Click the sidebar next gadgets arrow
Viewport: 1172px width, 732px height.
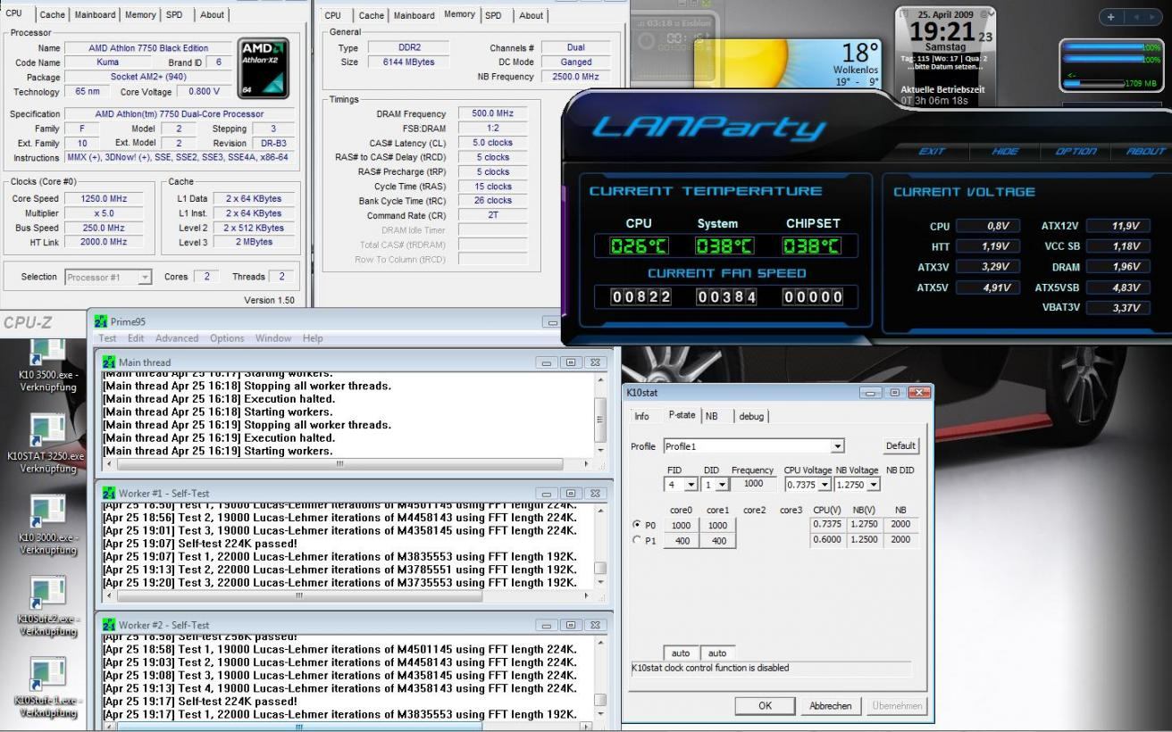1153,17
